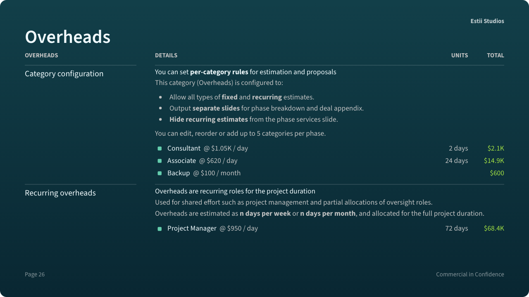
Task: Click the Page 26 footer label
Action: pyautogui.click(x=35, y=274)
